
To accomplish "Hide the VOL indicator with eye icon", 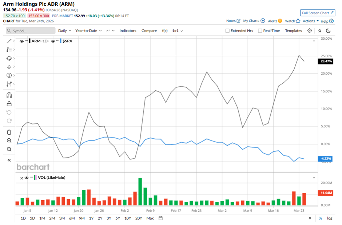I will (27, 178).
